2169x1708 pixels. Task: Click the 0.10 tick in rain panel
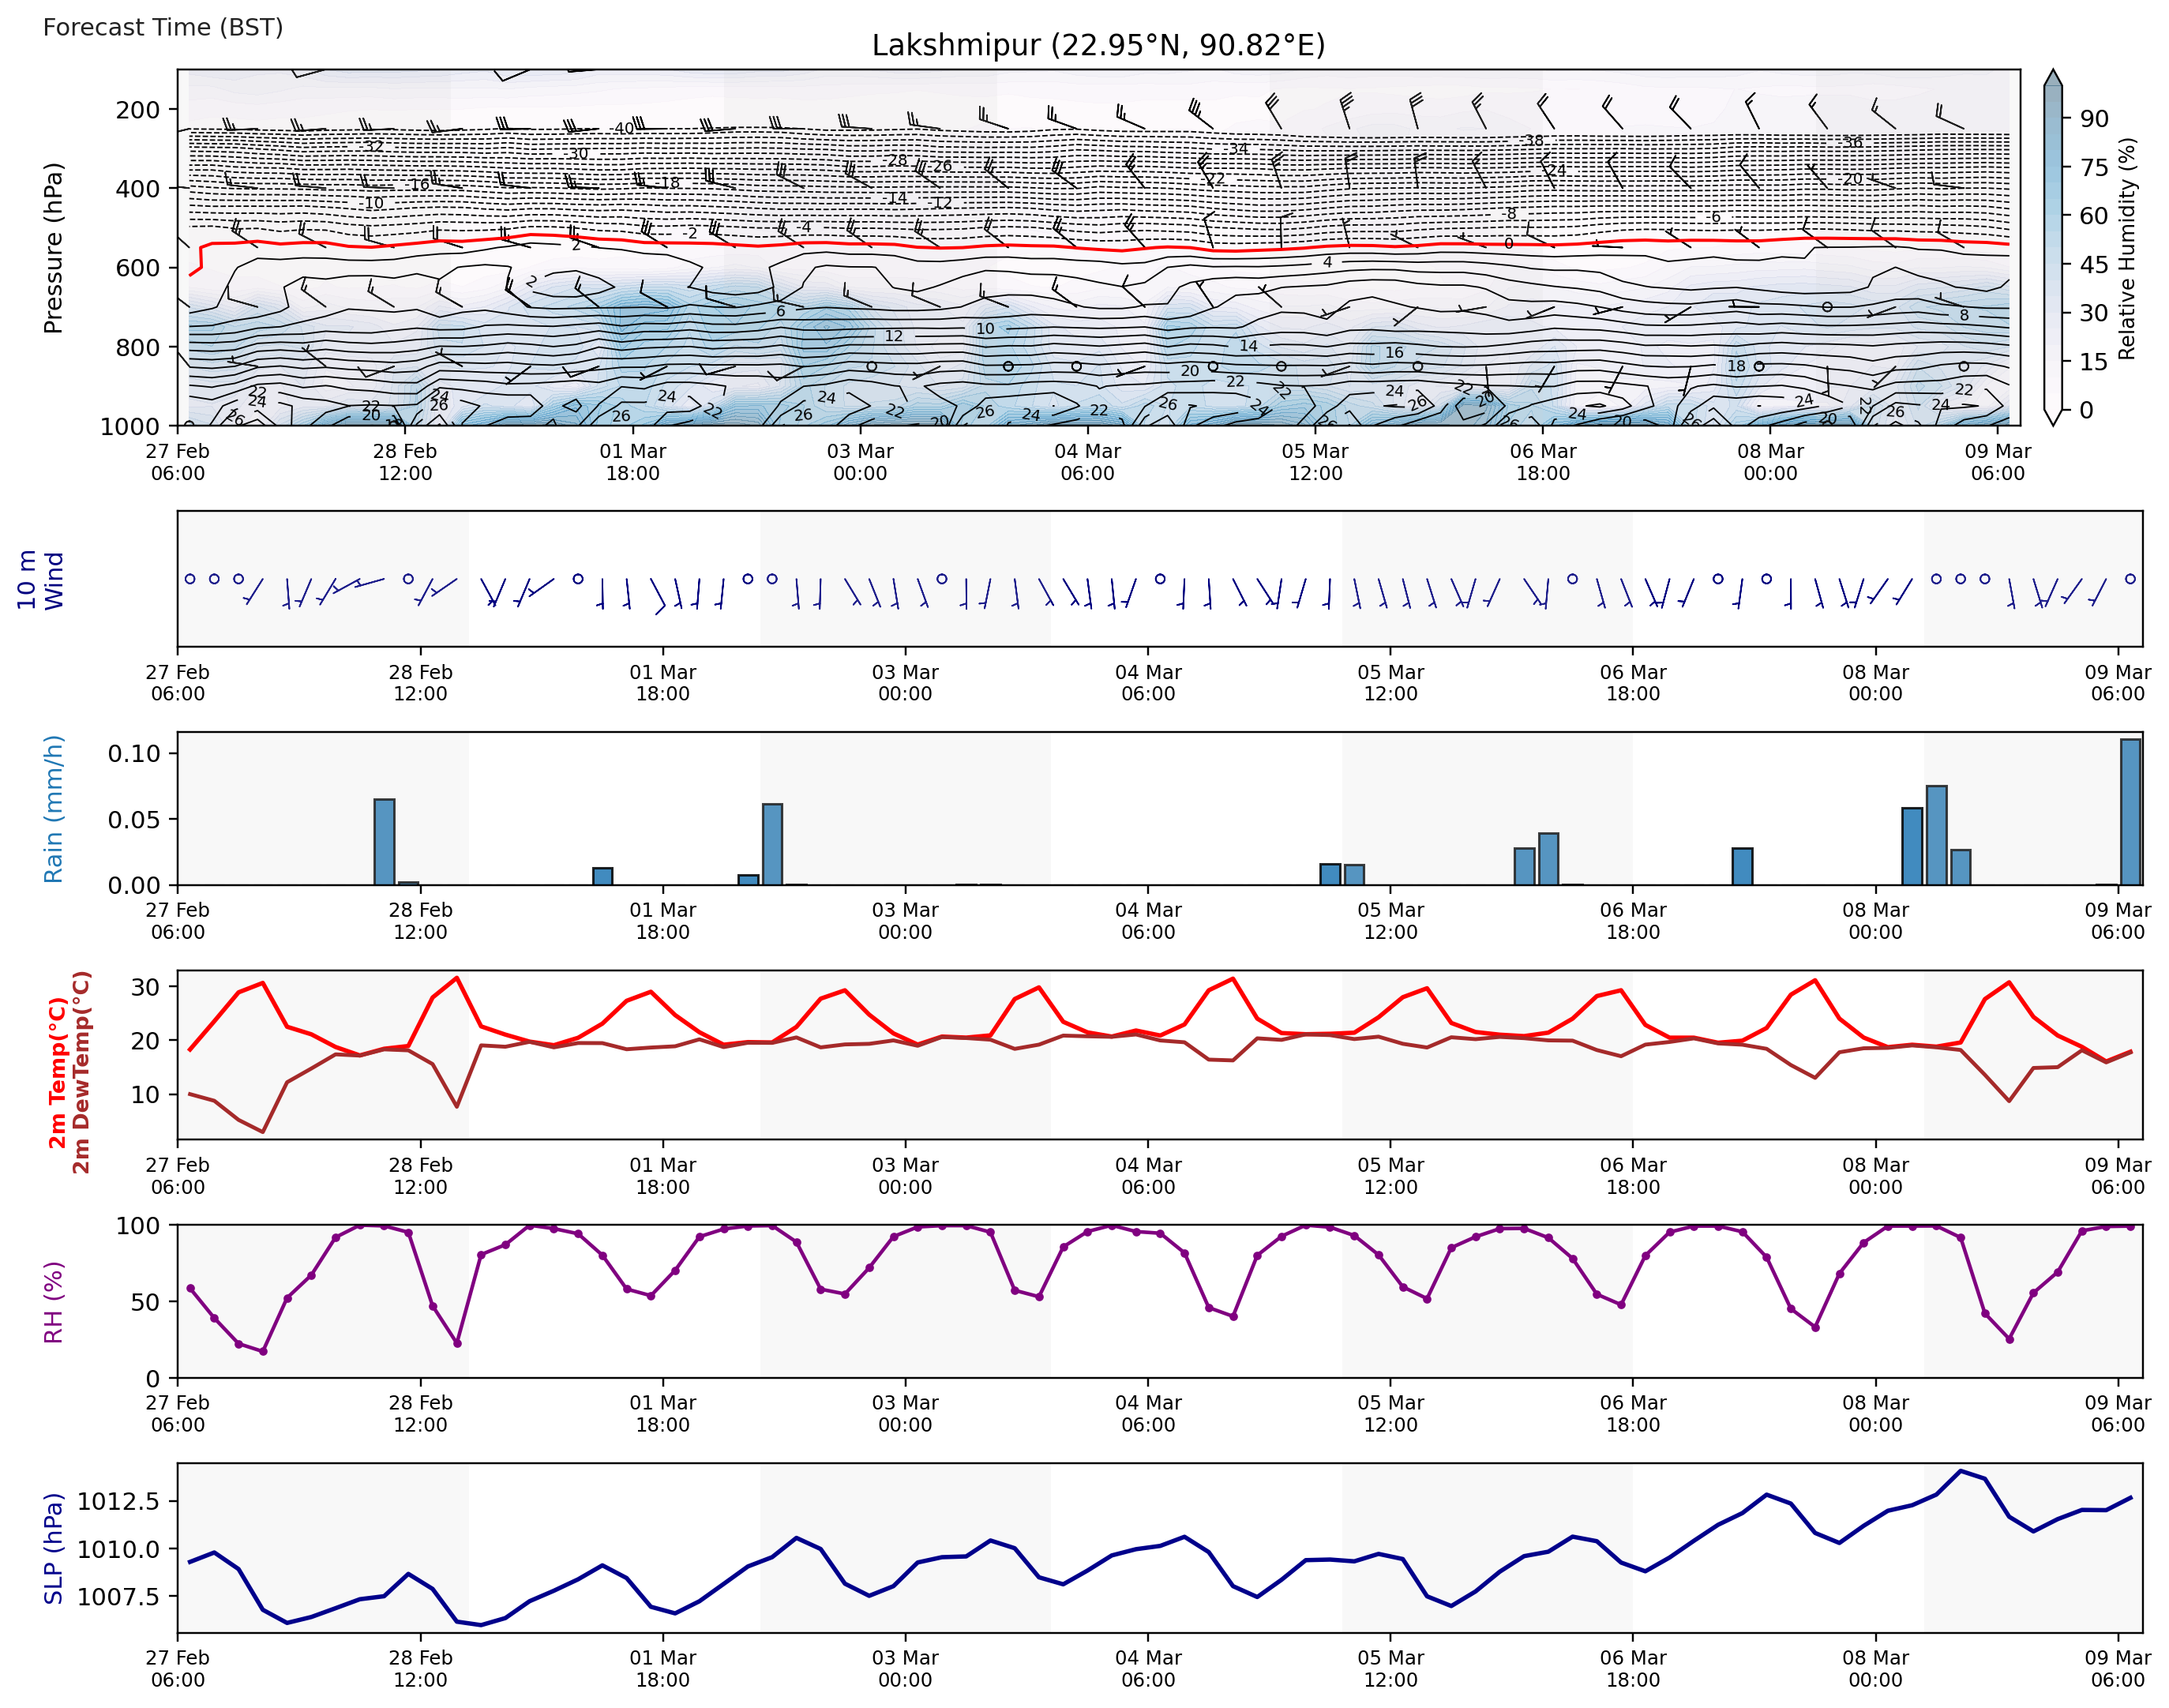click(x=134, y=753)
